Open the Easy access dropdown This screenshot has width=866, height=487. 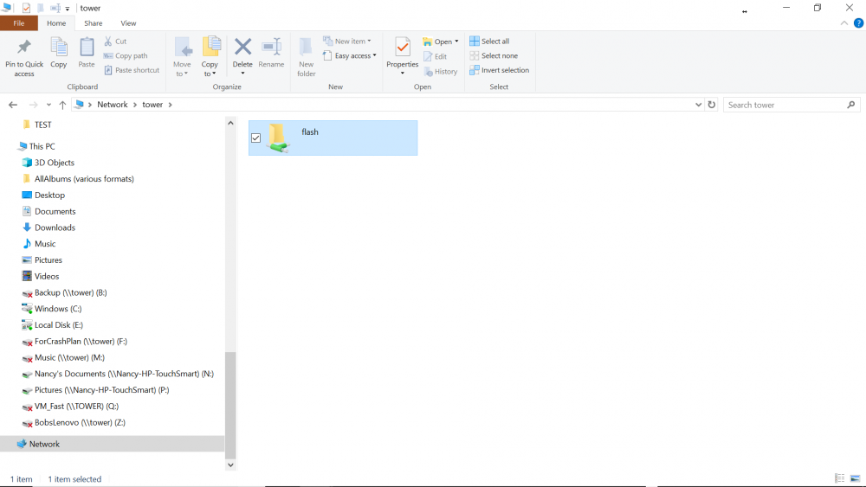pyautogui.click(x=350, y=55)
